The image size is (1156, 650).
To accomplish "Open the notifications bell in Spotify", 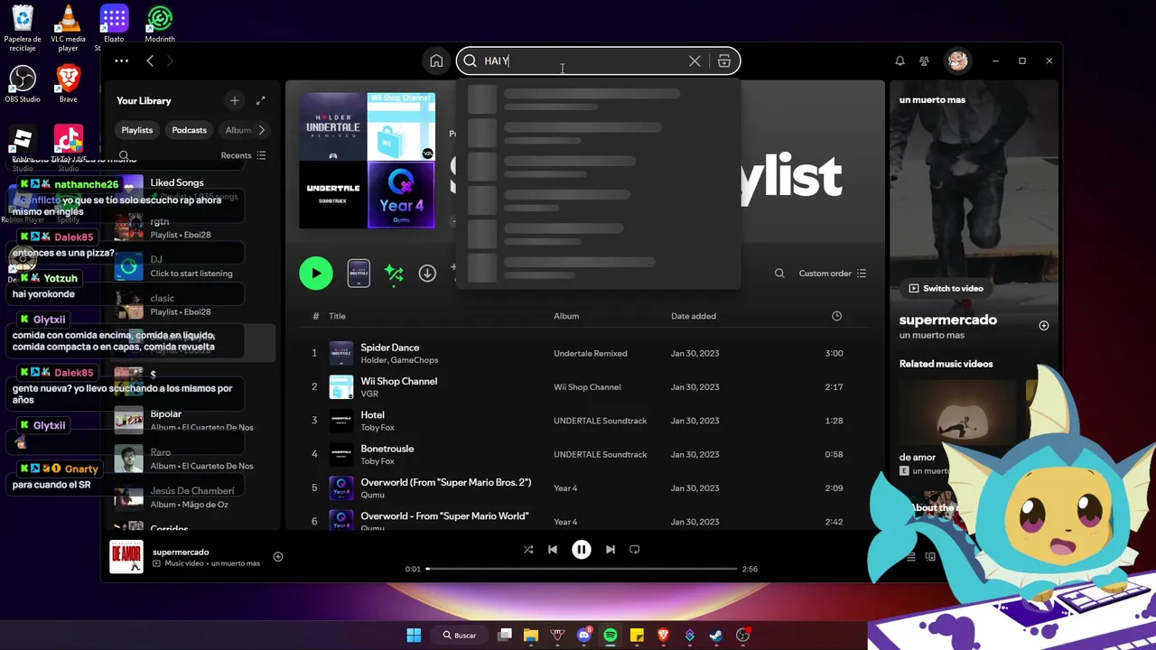I will [x=900, y=60].
